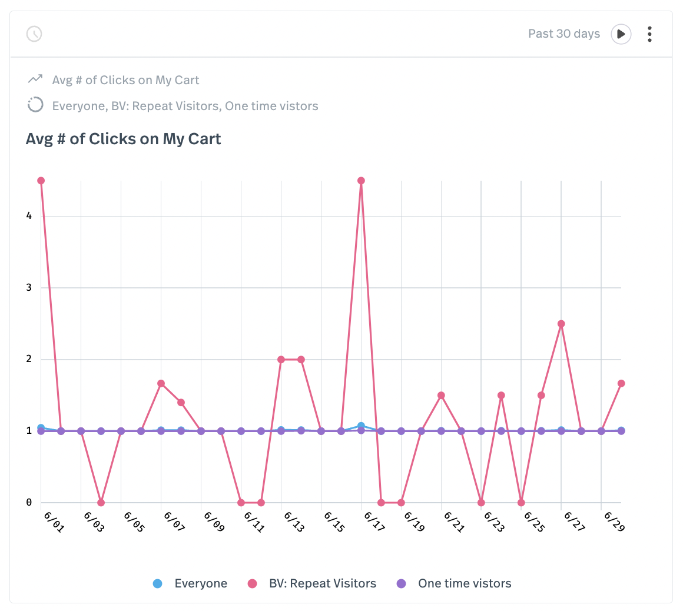
Task: Toggle BV: Repeat Visitors legend entry
Action: tap(322, 583)
